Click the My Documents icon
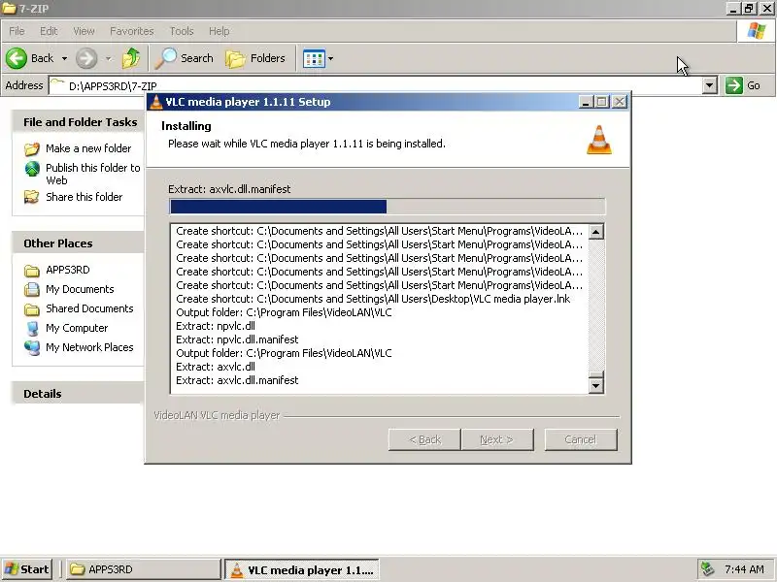The height and width of the screenshot is (582, 777). tap(32, 289)
